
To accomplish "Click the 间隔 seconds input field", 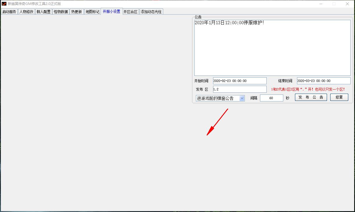I will pyautogui.click(x=271, y=98).
